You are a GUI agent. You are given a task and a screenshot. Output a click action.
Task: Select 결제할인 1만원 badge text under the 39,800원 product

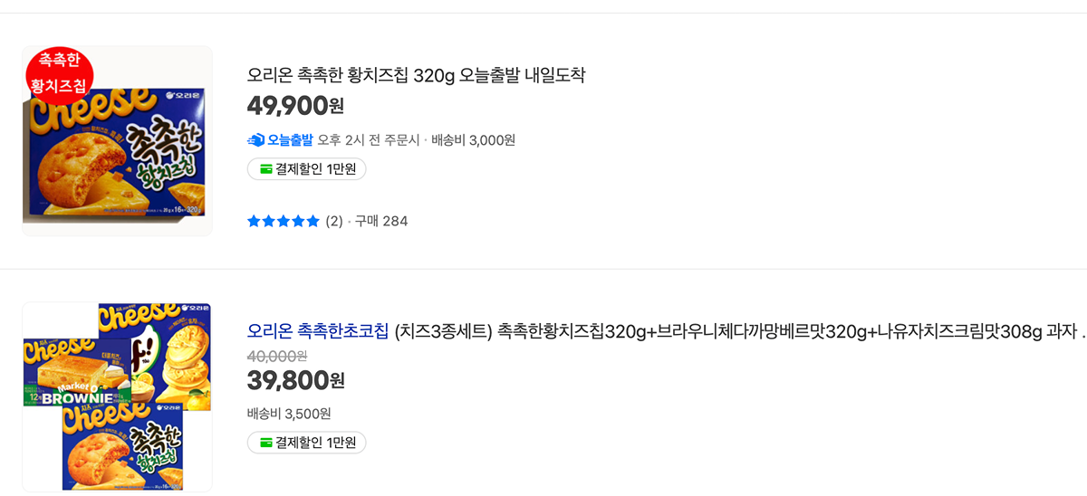pyautogui.click(x=316, y=443)
